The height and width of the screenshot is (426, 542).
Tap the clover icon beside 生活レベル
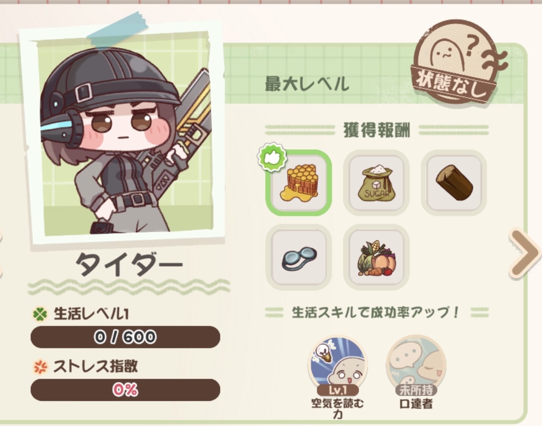40,314
